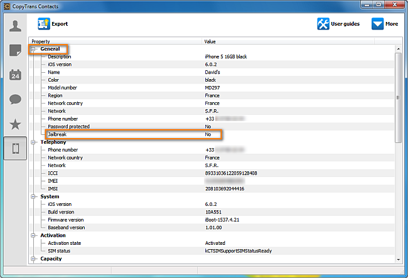Viewport: 408px width, 278px height.
Task: Click the 'kCTSIMSupportSIMStatusReady' value
Action: [x=239, y=251]
